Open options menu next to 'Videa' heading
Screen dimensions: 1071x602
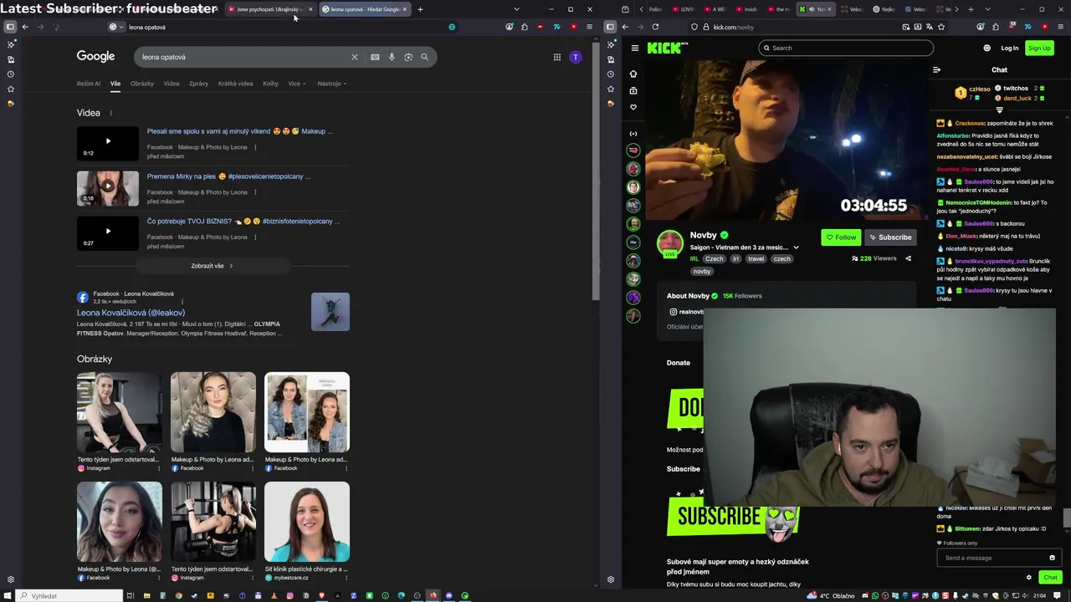point(110,113)
